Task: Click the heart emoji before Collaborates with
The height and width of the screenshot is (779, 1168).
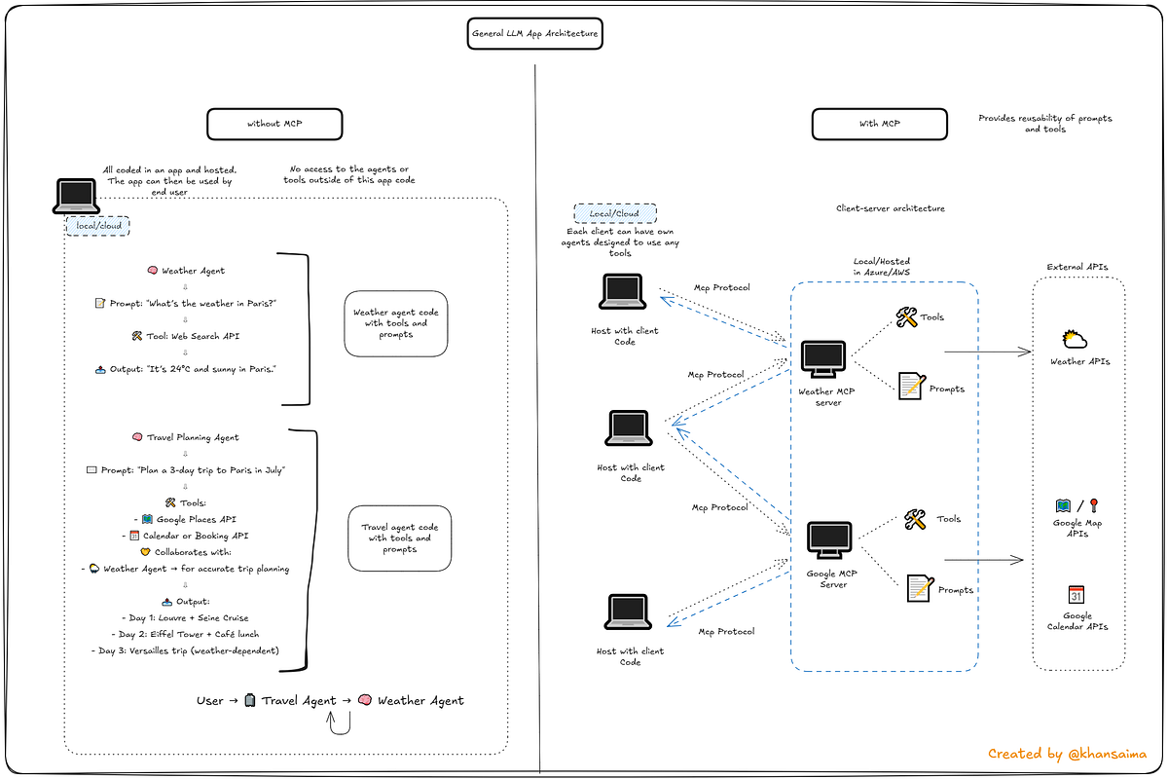Action: point(147,552)
